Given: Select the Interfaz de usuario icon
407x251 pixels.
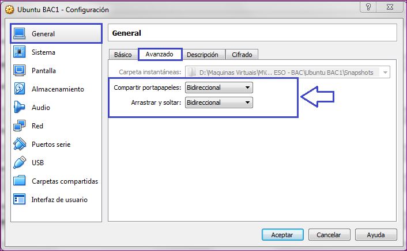Looking at the screenshot, I should pos(20,200).
